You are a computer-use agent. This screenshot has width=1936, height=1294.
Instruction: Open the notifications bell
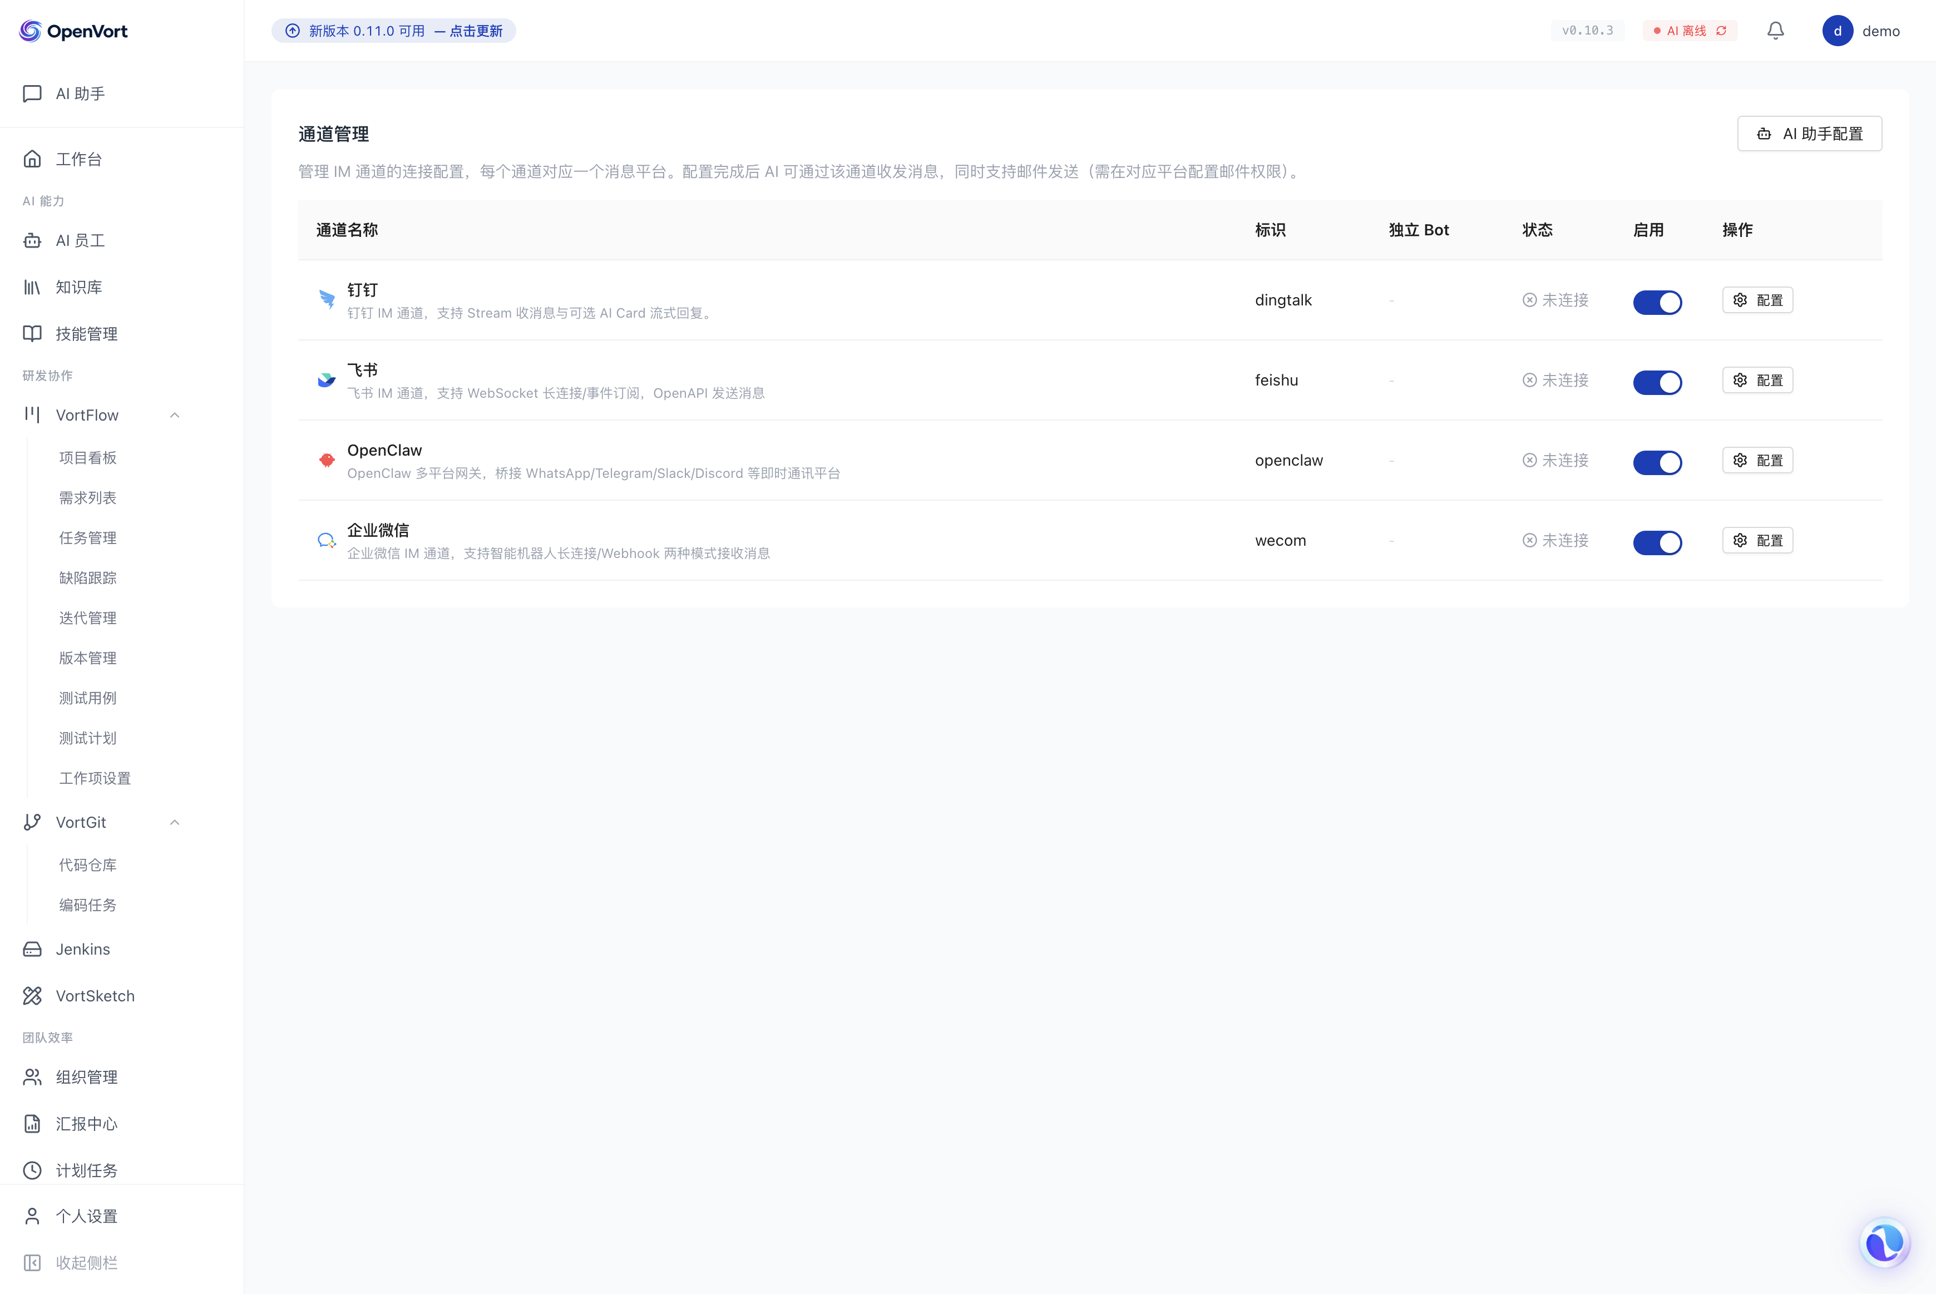pos(1776,31)
